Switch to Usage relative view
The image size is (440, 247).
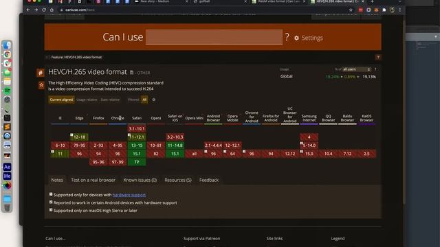[87, 99]
